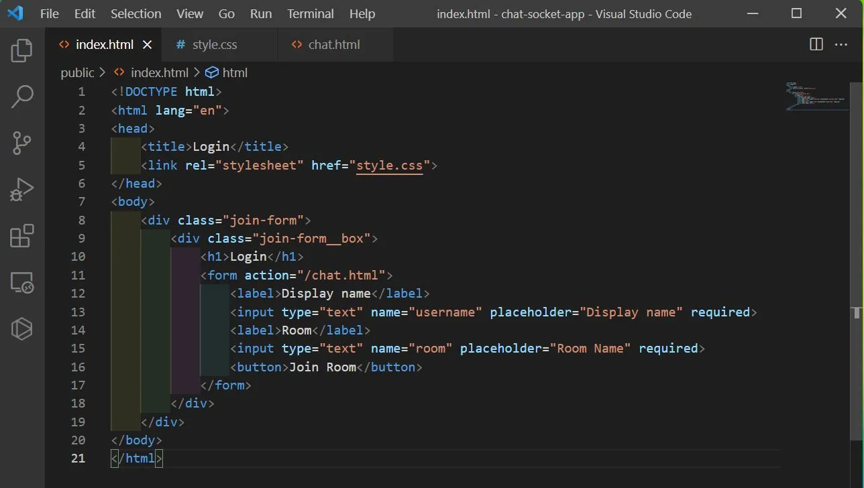Open the File menu
This screenshot has height=488, width=864.
click(x=50, y=13)
